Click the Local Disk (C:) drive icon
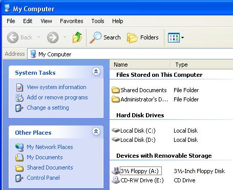This screenshot has height=190, width=233. (x=116, y=131)
